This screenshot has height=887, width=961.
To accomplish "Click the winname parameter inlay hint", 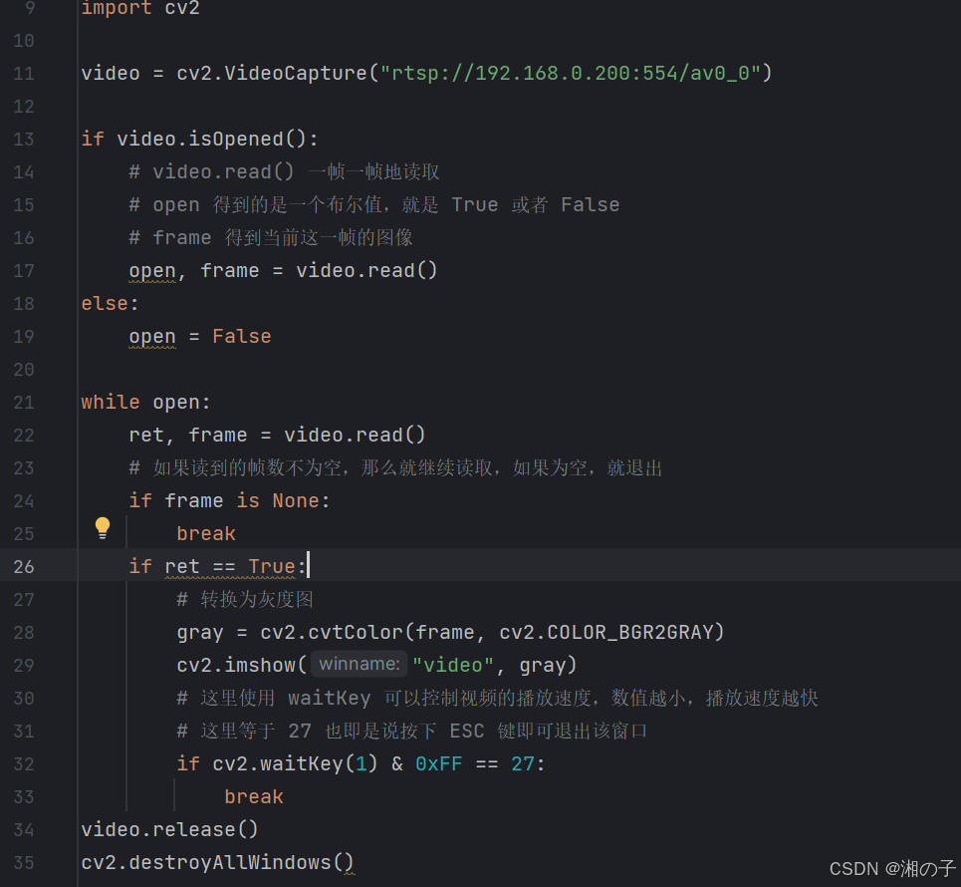I will [359, 665].
